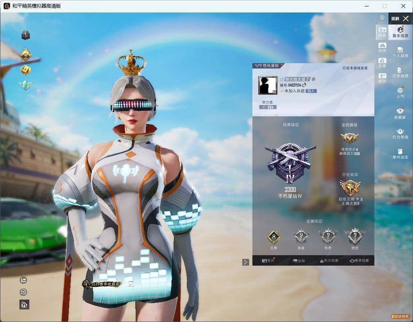Open the 基本信息 tab

pyautogui.click(x=400, y=32)
